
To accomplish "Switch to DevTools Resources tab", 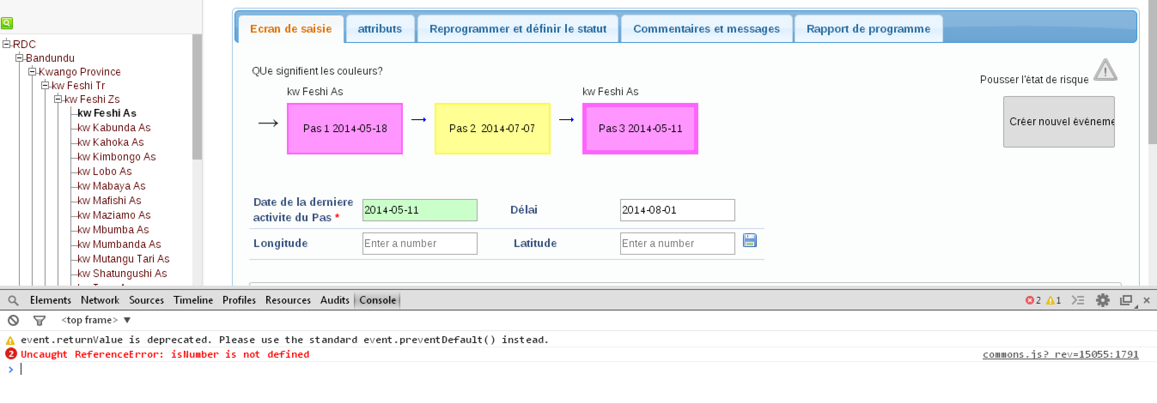I will point(288,300).
